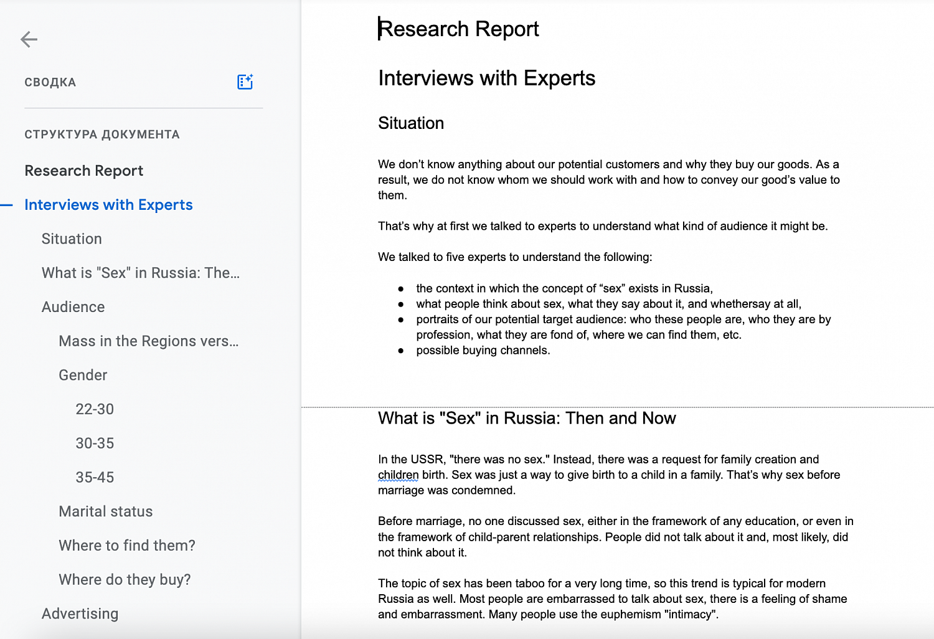Screen dimensions: 934x639
Task: Go to the 22-30 age group heading
Action: click(x=95, y=409)
